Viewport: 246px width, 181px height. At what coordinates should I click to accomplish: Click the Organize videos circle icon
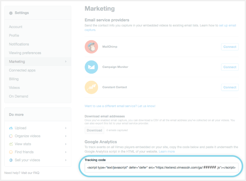(11, 136)
